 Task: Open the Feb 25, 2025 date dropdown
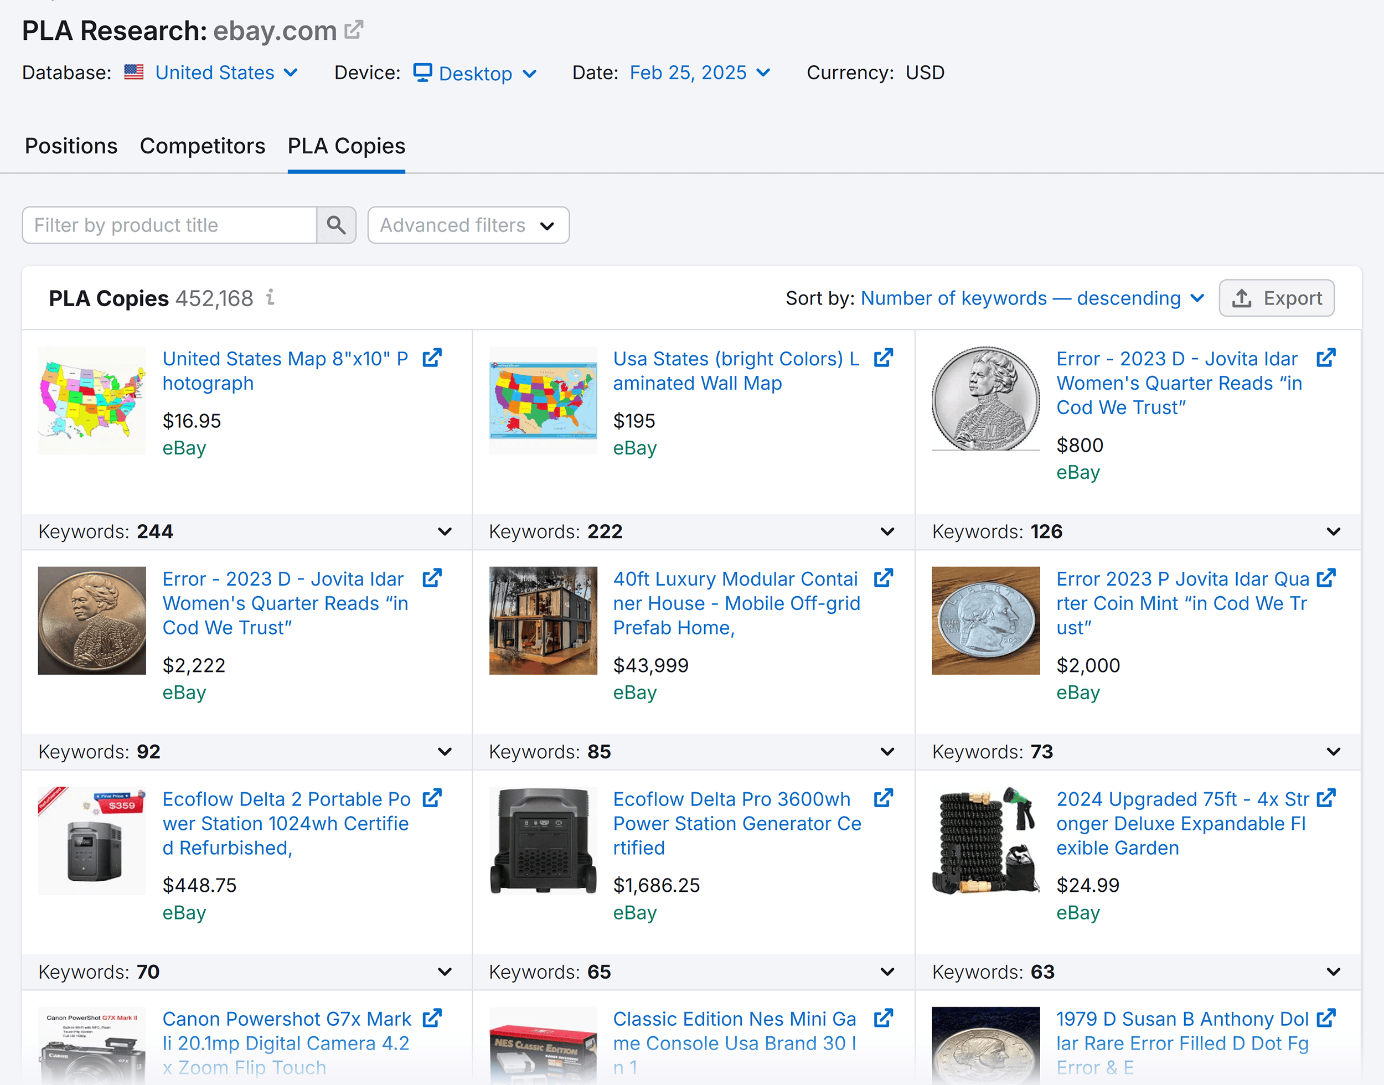coord(700,73)
